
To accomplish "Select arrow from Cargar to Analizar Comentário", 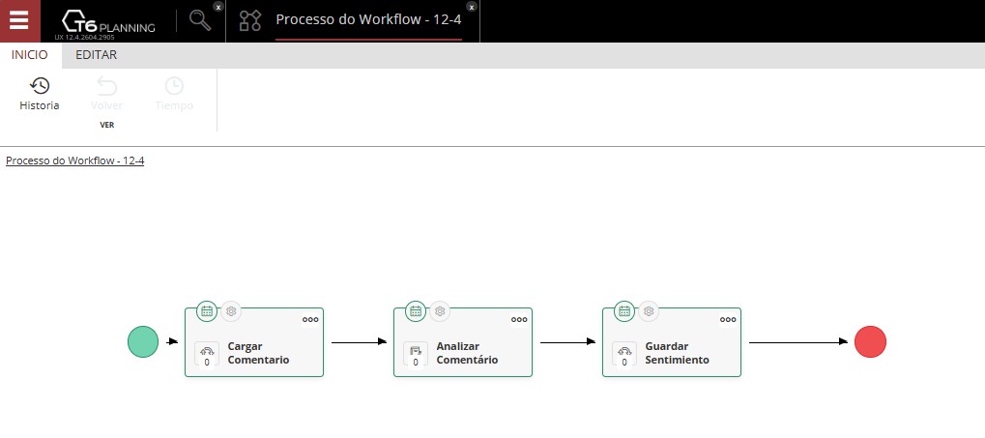I will coord(359,342).
